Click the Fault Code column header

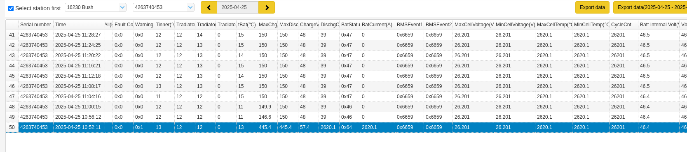click(x=123, y=25)
